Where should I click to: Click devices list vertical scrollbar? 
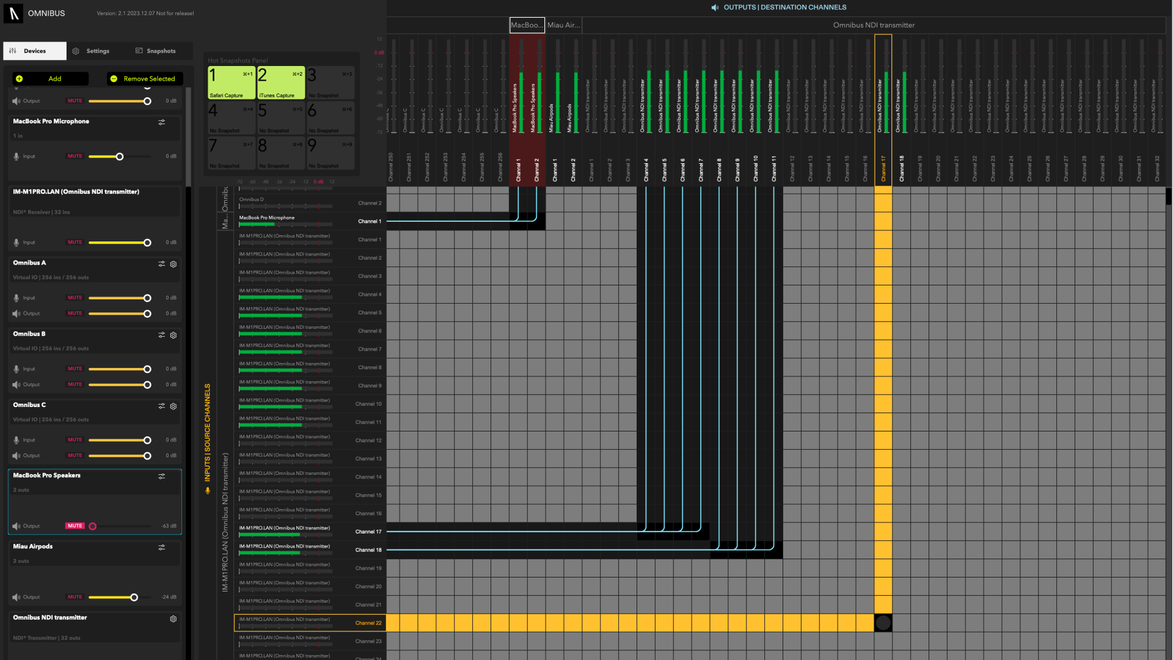point(188,137)
